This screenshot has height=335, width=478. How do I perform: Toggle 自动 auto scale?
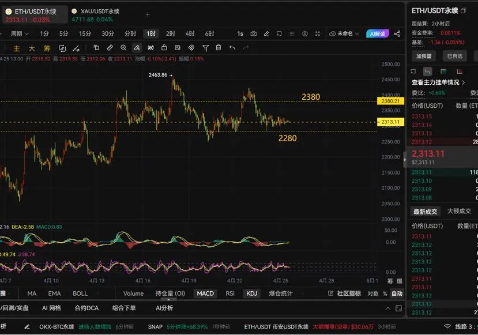tap(397, 293)
